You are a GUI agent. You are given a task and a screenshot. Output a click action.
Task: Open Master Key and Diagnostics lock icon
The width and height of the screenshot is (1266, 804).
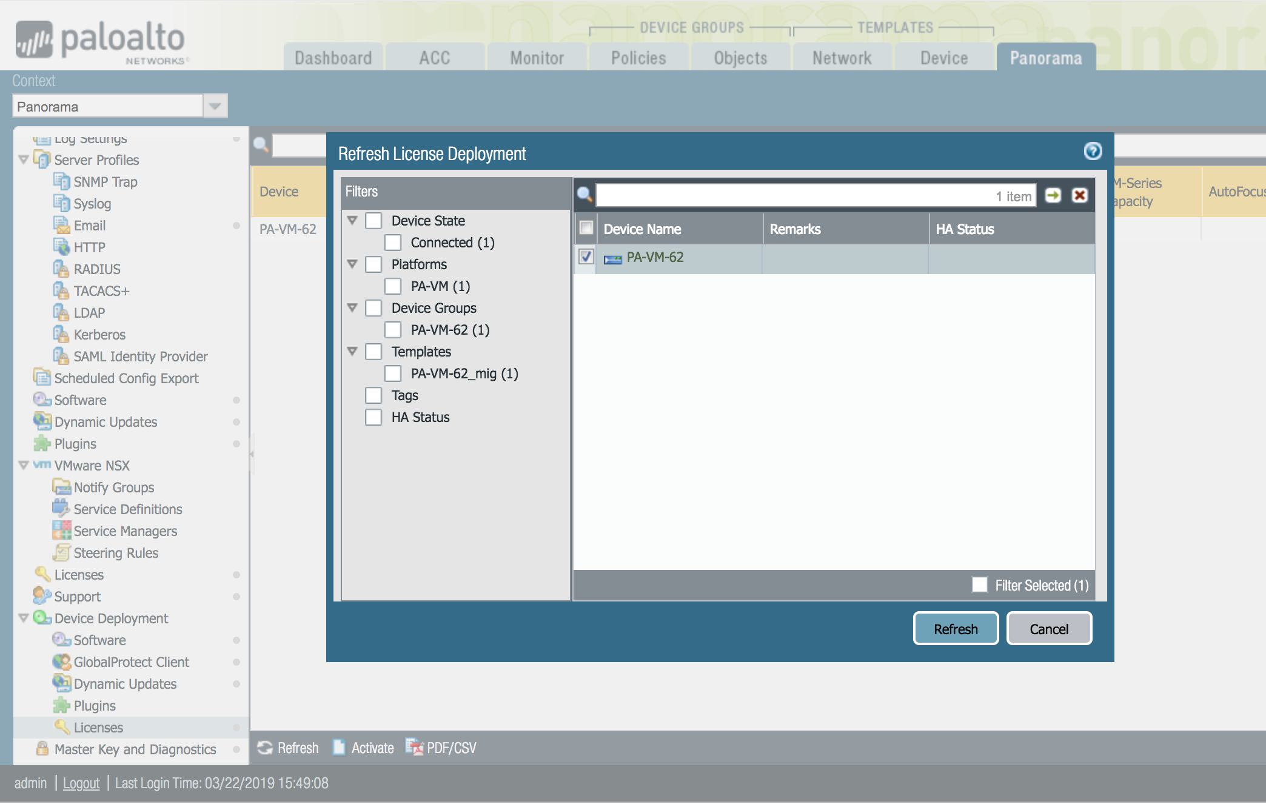tap(42, 749)
